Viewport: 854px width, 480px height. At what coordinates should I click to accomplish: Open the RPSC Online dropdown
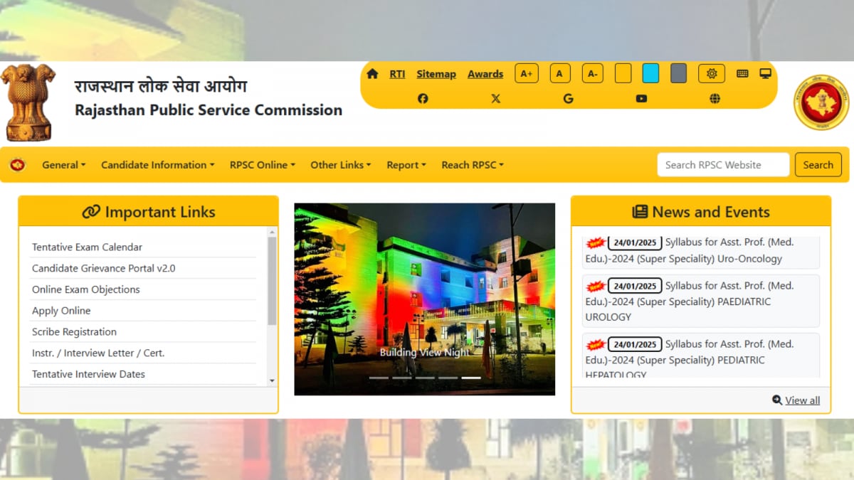coord(262,164)
